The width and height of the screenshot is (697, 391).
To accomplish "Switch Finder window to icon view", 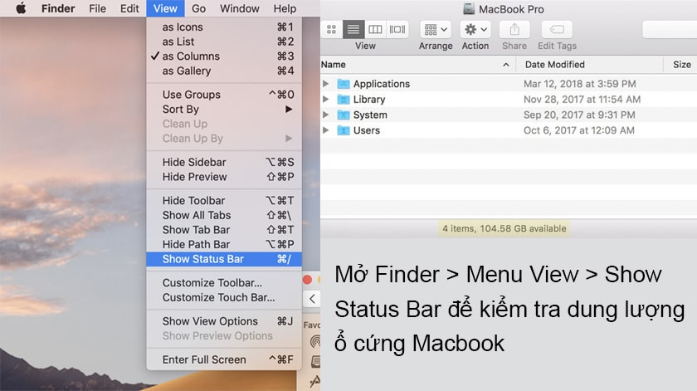I will [x=331, y=29].
